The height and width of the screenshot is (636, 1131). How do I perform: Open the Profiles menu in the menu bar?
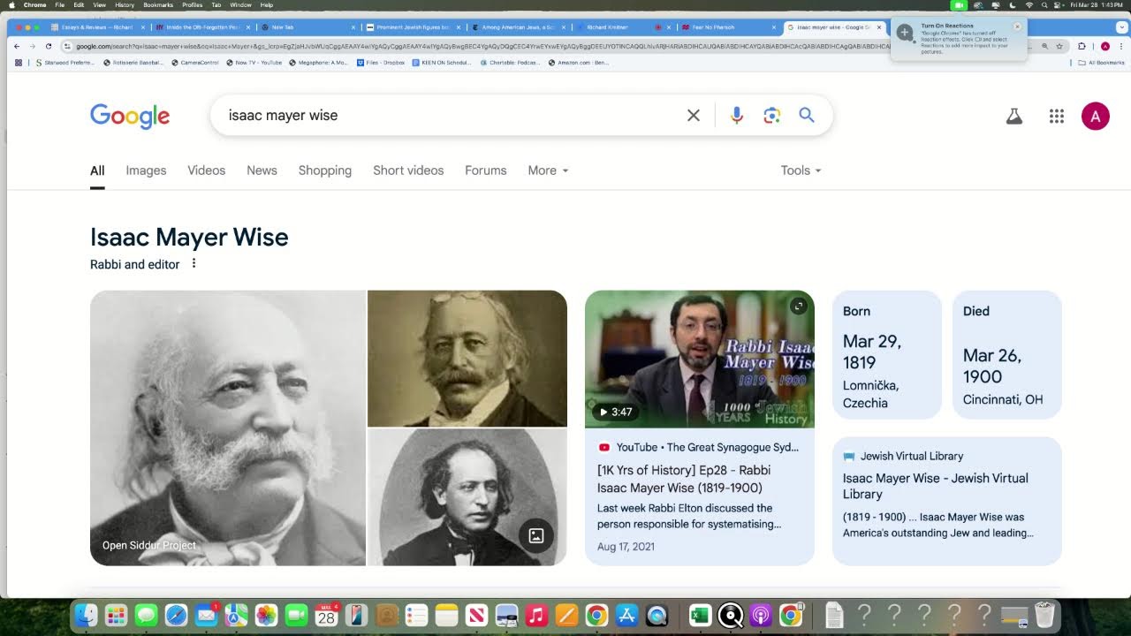(x=193, y=5)
